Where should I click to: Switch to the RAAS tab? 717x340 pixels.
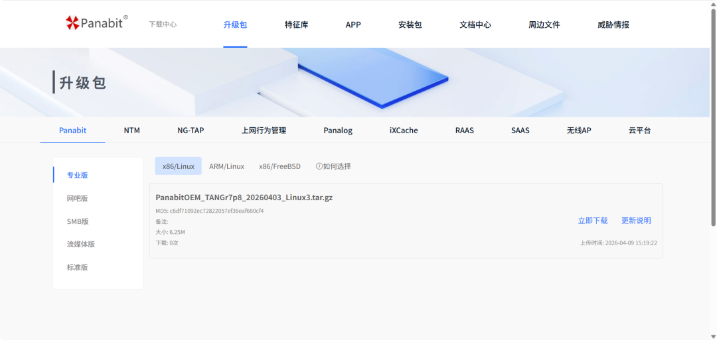pos(465,131)
